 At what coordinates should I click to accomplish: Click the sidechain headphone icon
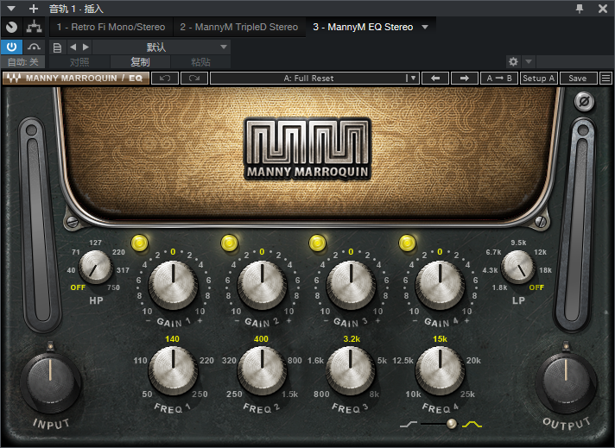(x=35, y=47)
